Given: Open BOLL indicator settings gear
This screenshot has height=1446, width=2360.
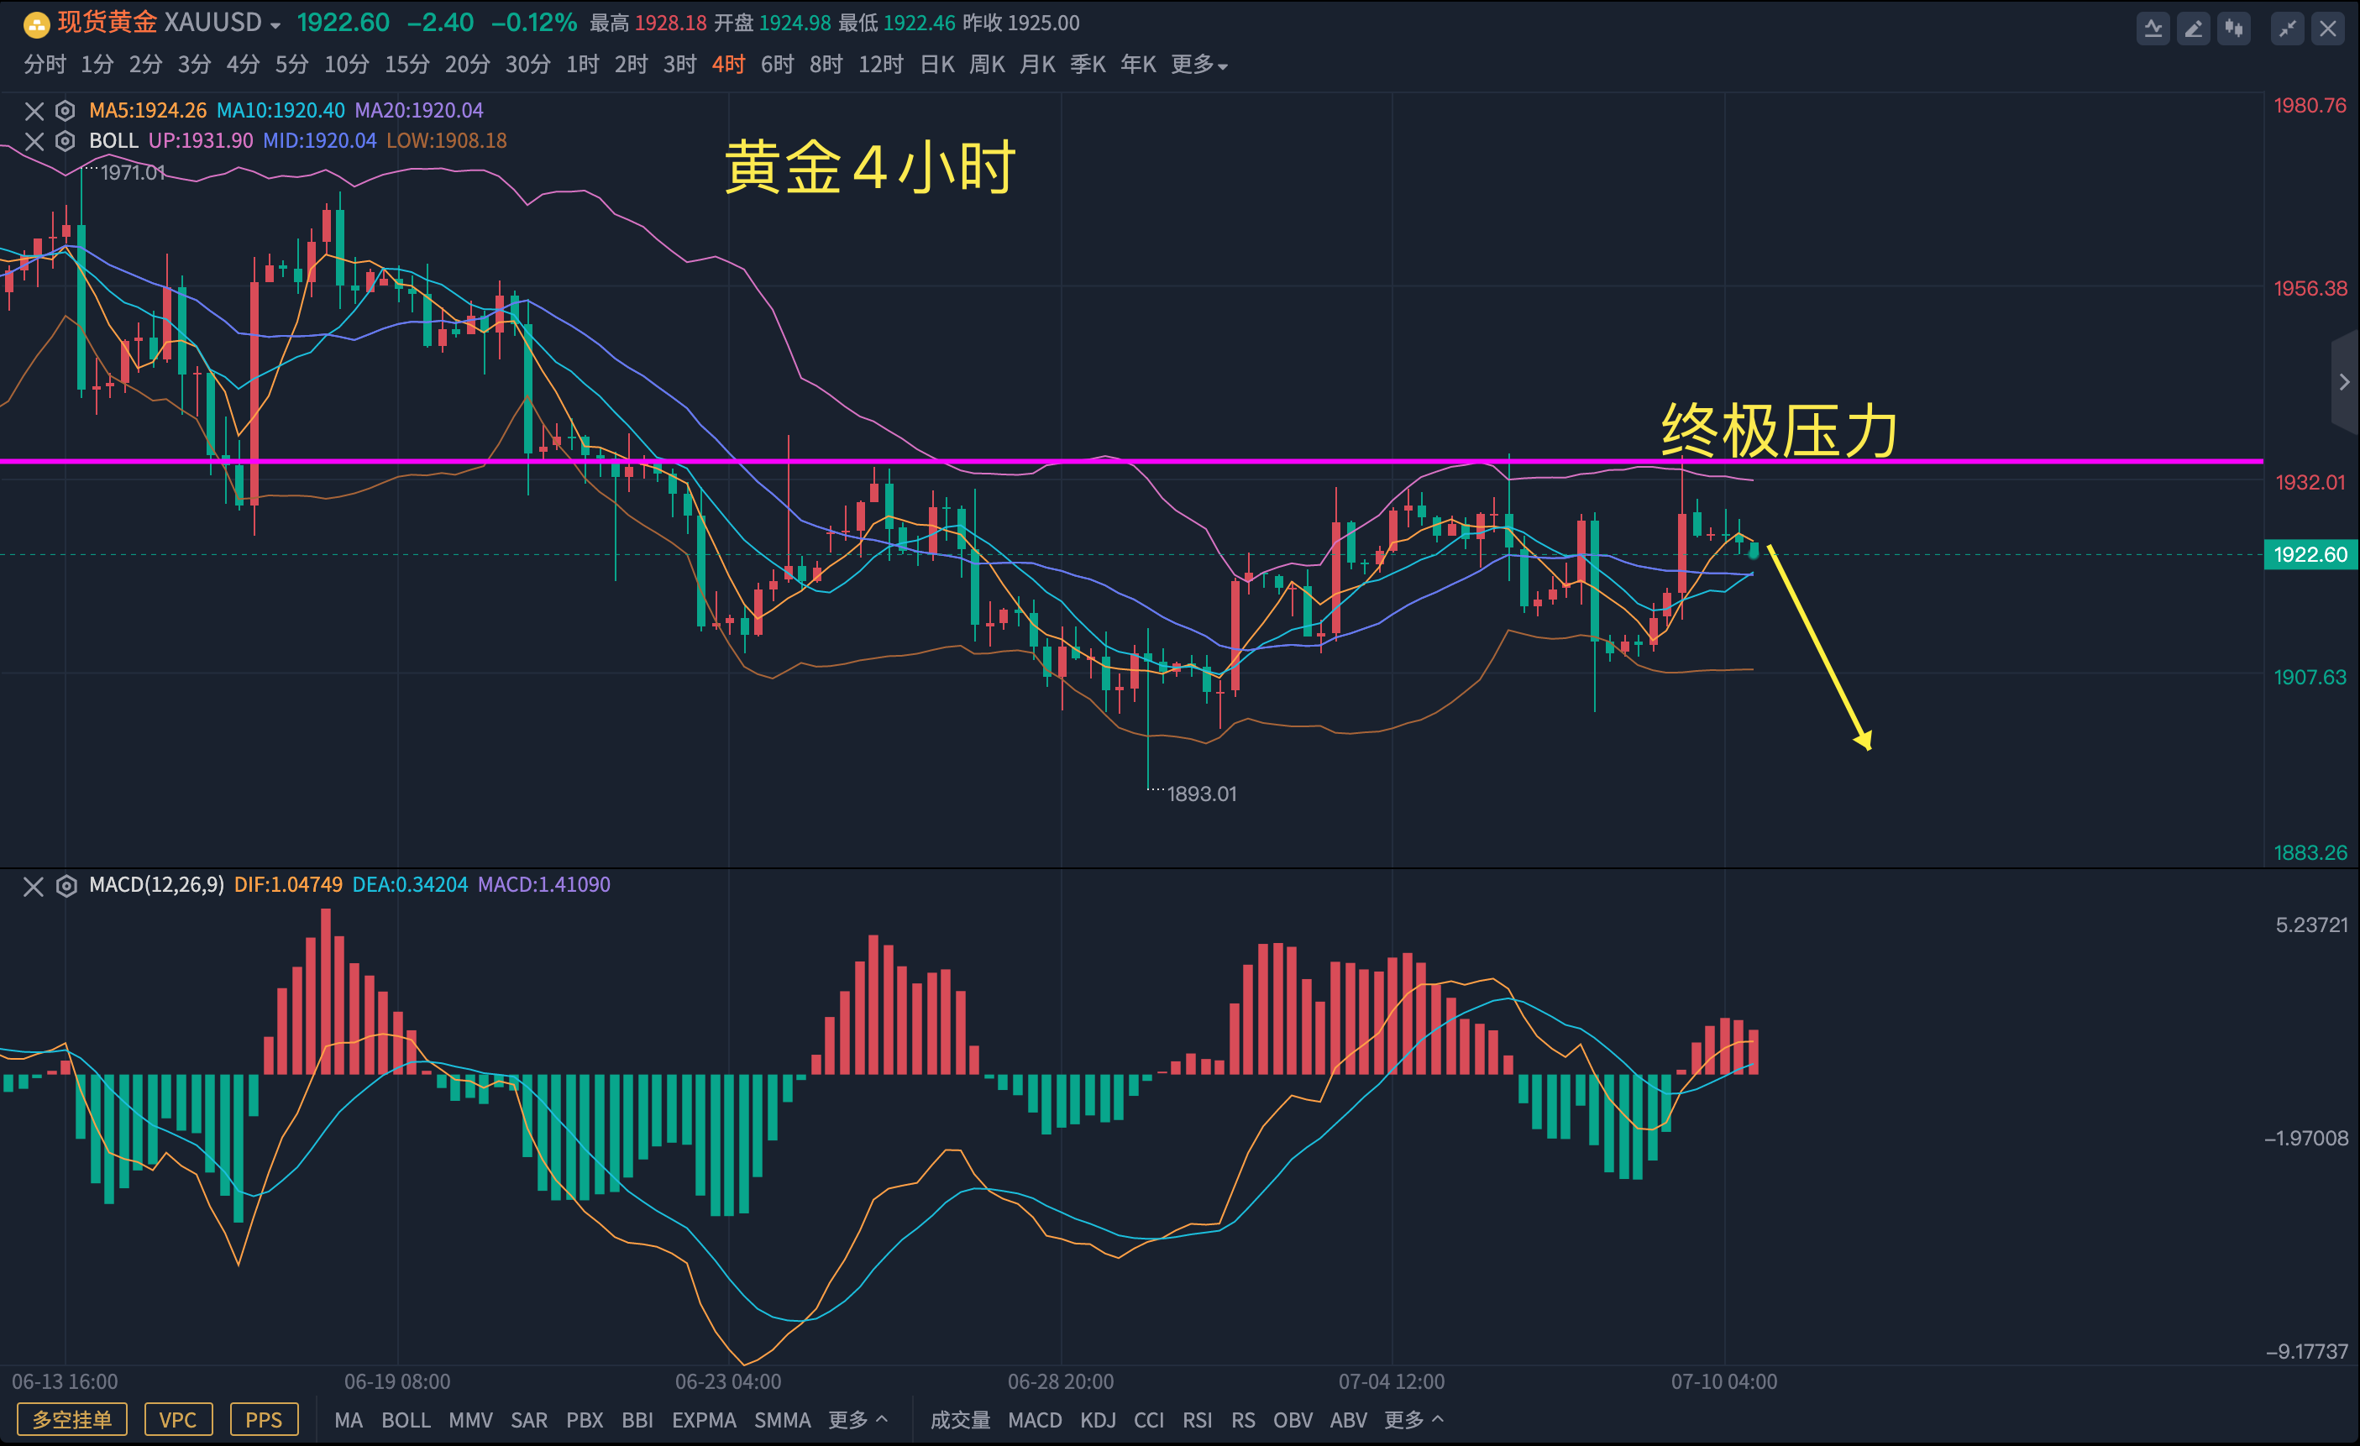Looking at the screenshot, I should click(x=66, y=141).
